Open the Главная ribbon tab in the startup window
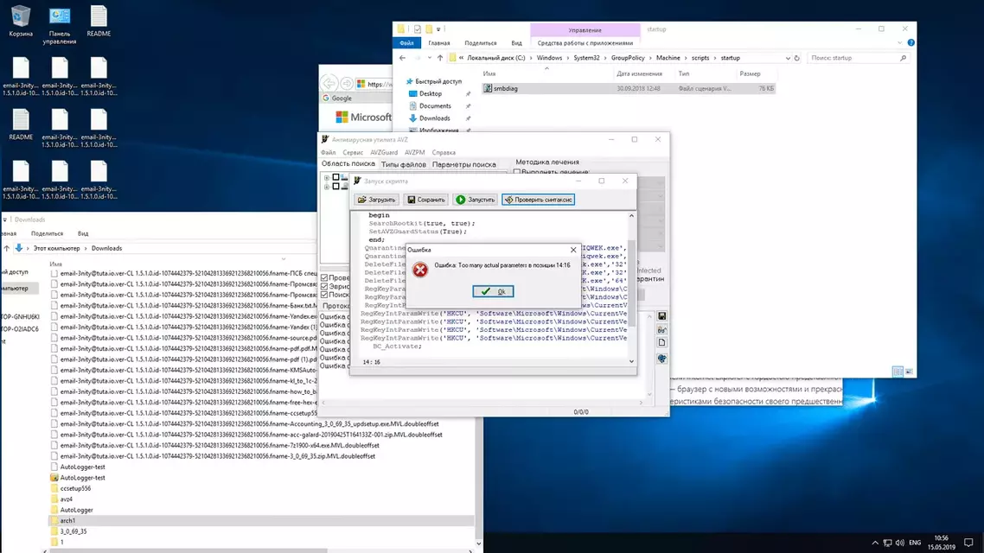The width and height of the screenshot is (984, 553). pos(439,43)
